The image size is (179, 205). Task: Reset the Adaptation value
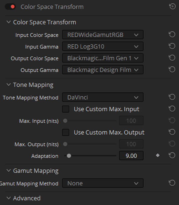coord(172,156)
